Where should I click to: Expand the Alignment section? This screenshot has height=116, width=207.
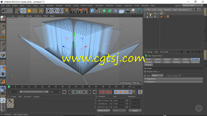click(173, 79)
